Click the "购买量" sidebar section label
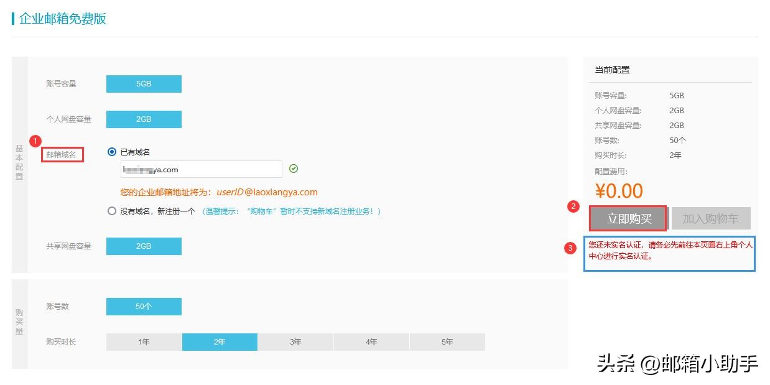The image size is (770, 385). 19,322
